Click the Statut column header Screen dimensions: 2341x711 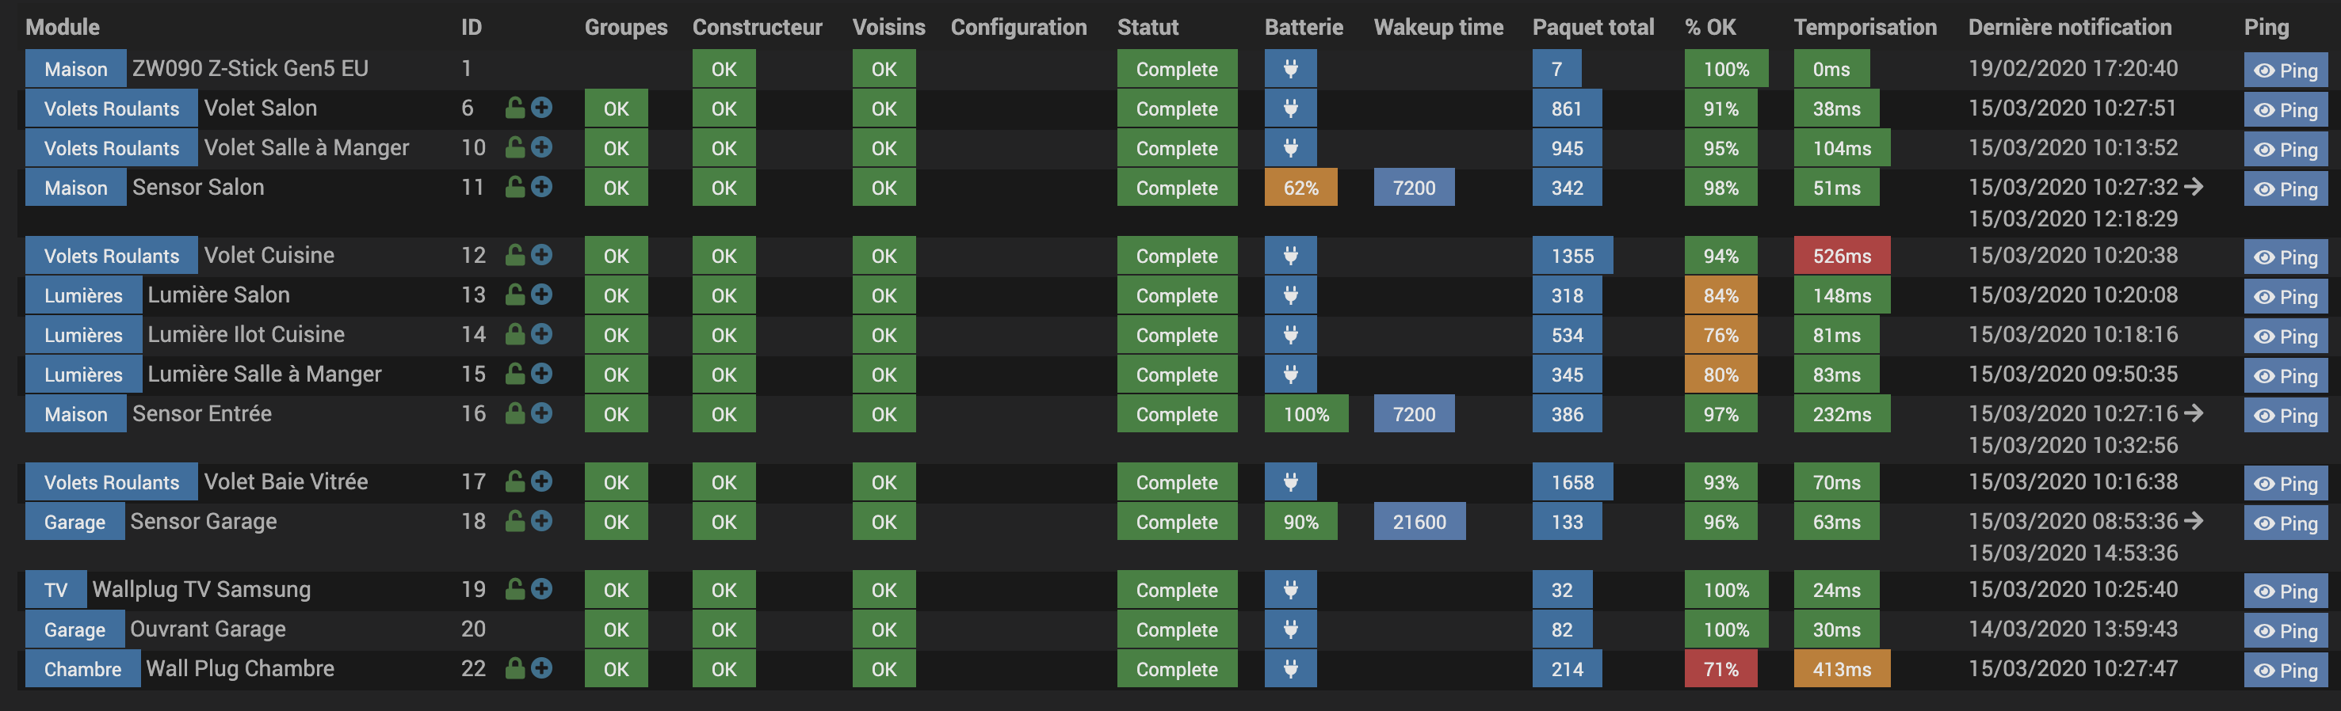(1147, 27)
